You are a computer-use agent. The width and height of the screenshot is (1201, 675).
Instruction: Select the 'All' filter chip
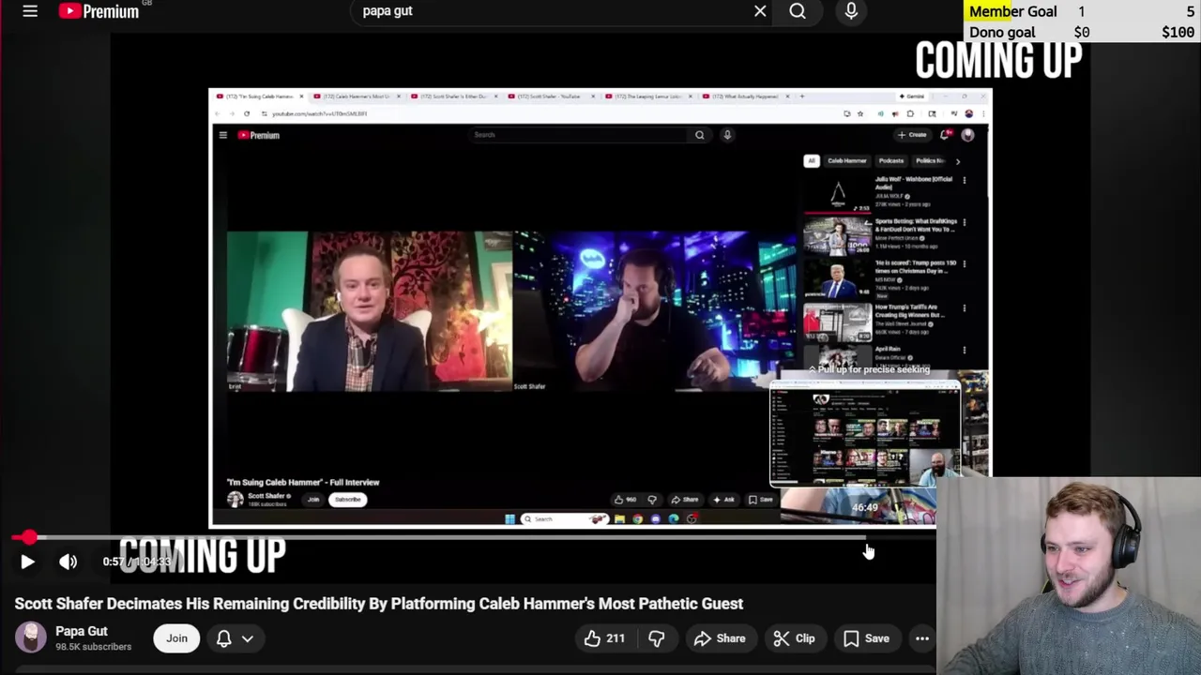pos(812,160)
